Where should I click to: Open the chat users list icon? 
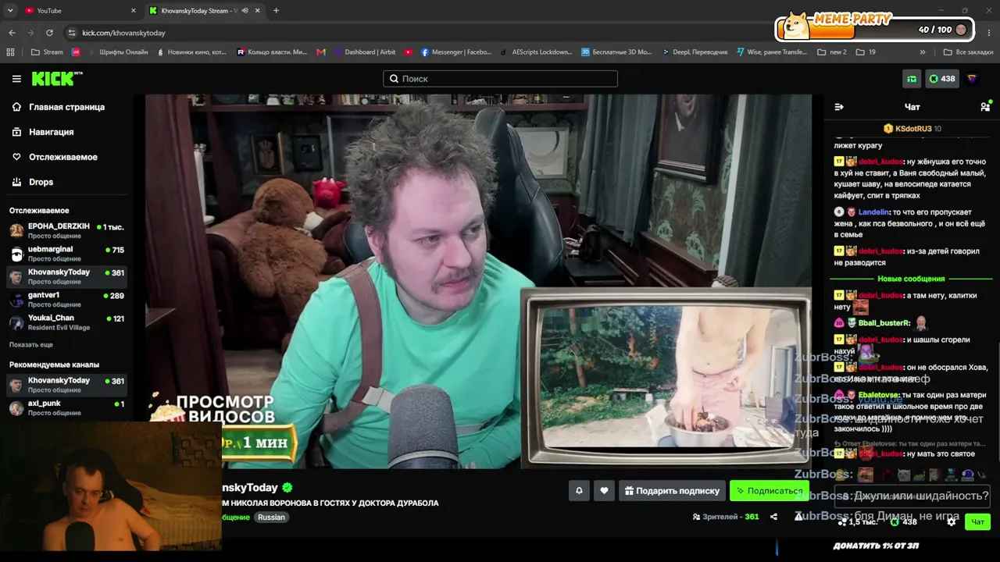coord(985,107)
